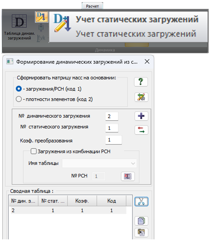211x241 pixels.
Task: Open the РСН table picker icon
Action: click(128, 176)
